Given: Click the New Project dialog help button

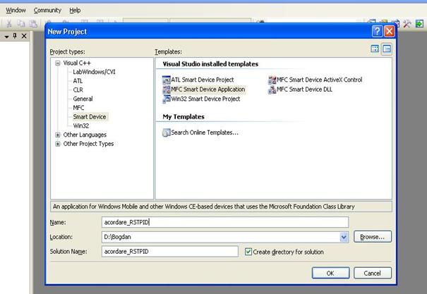Looking at the screenshot, I should pos(377,31).
